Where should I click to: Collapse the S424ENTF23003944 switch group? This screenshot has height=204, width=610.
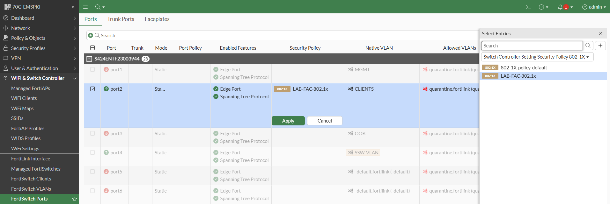[89, 59]
